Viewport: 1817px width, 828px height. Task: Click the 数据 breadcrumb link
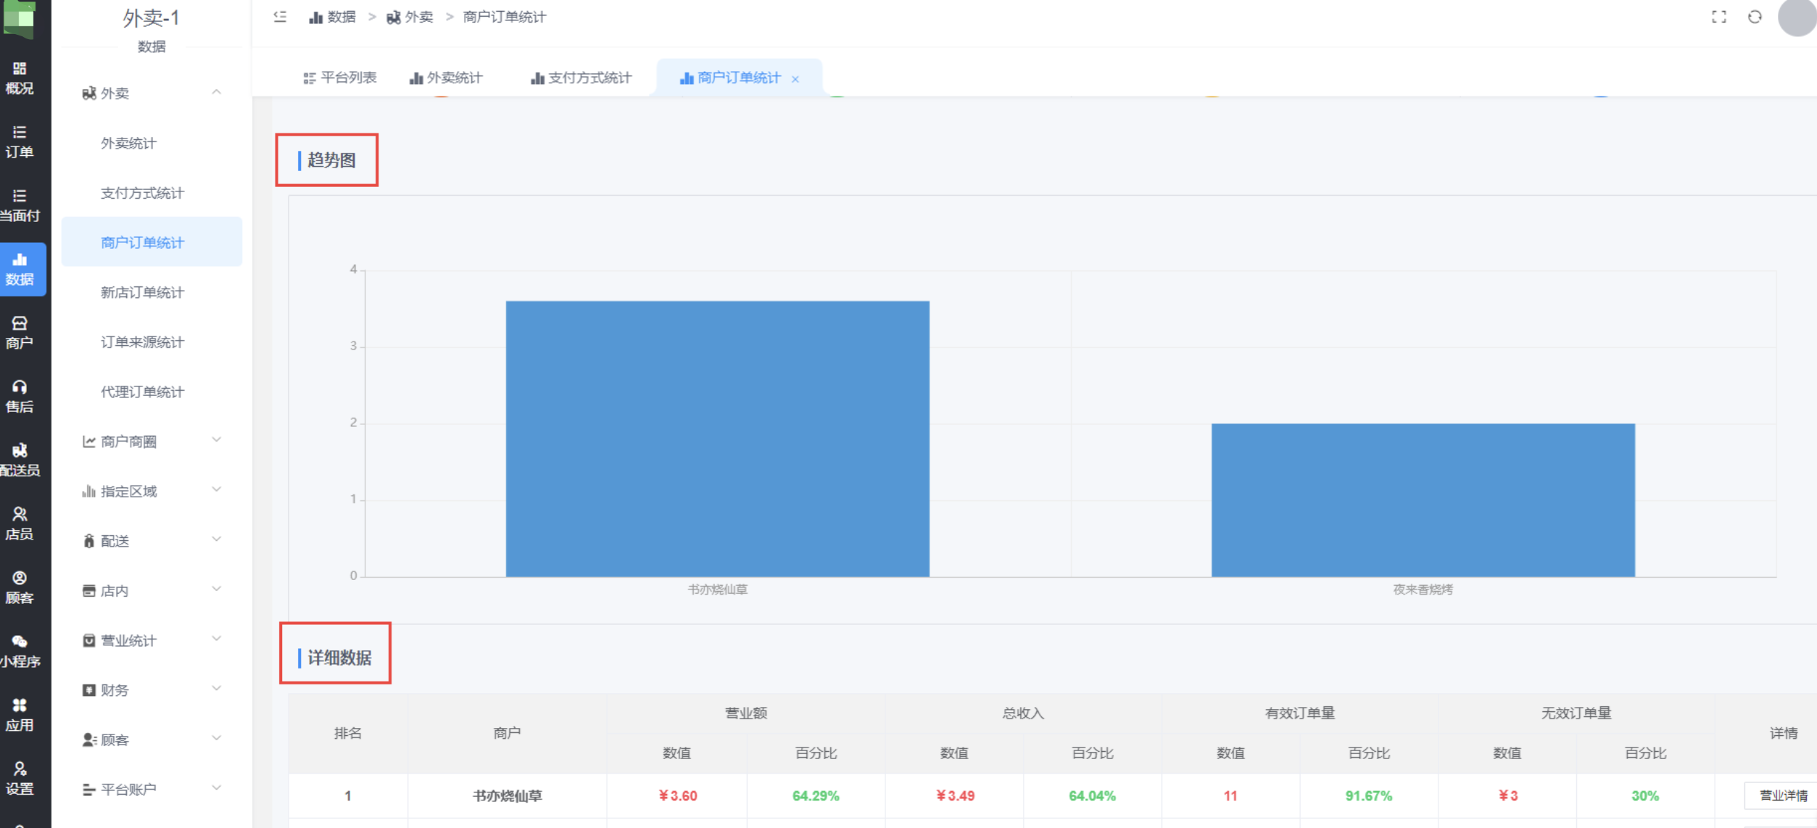point(333,17)
